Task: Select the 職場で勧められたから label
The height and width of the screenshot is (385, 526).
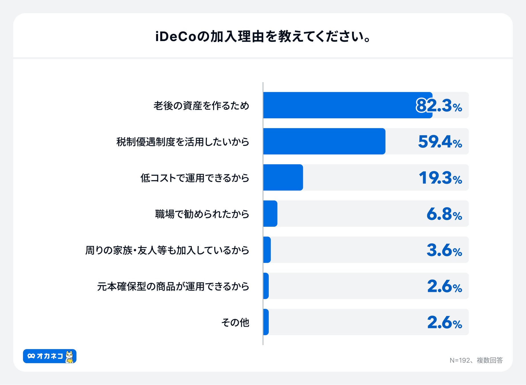Action: 202,214
